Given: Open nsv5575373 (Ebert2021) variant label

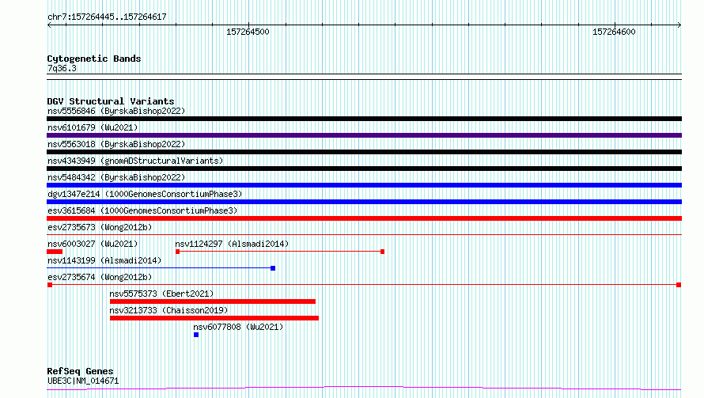Looking at the screenshot, I should click(x=161, y=294).
